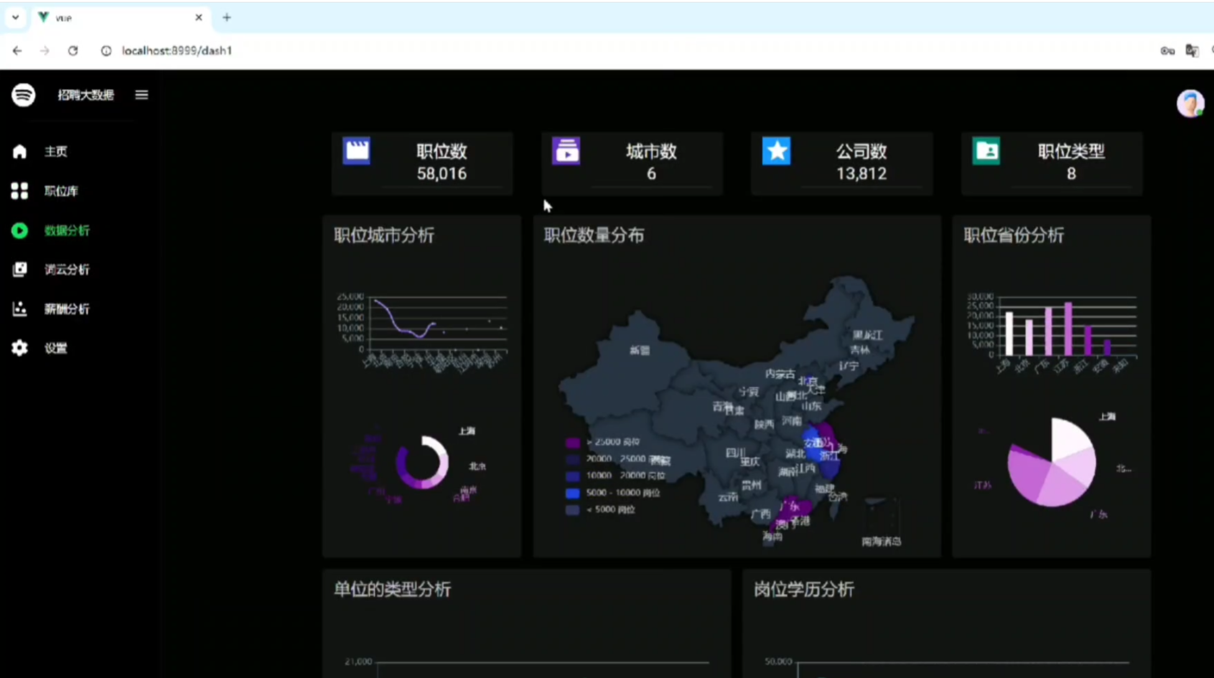Toggle the >25000 岗位 map legend swatch
The image size is (1214, 678).
(x=572, y=442)
